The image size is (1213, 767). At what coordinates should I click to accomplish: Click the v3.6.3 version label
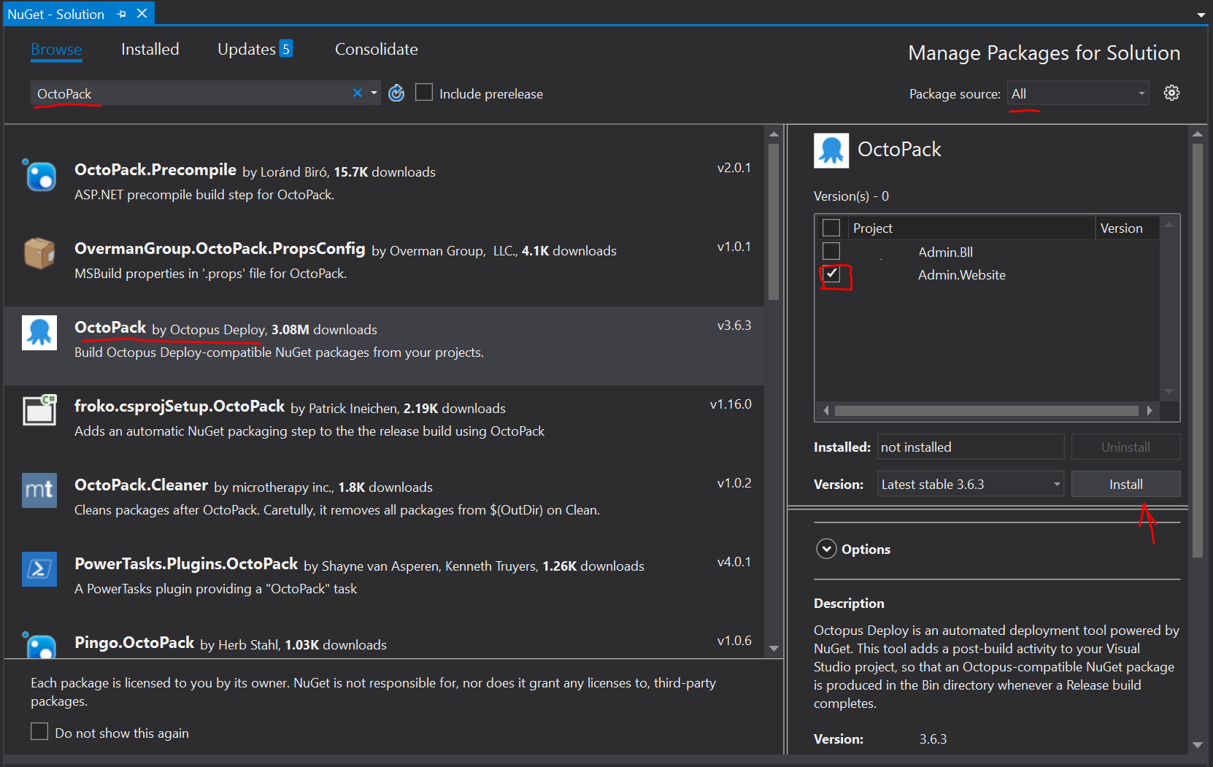tap(734, 325)
